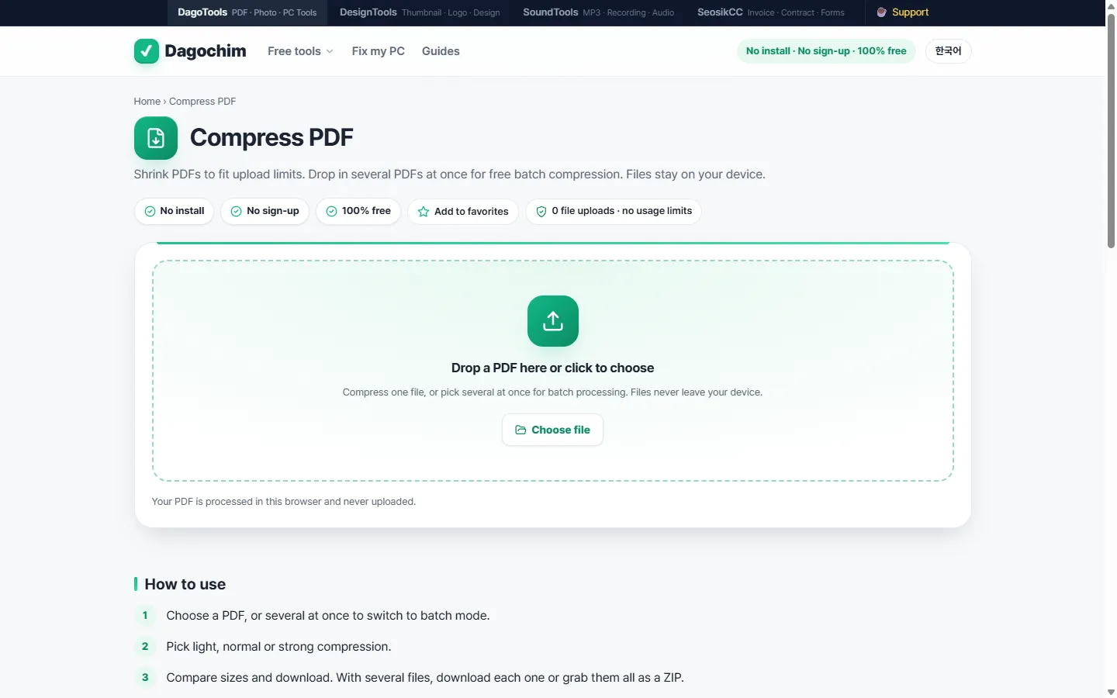This screenshot has width=1117, height=698.
Task: Click the folder icon in Choose file button
Action: click(520, 430)
